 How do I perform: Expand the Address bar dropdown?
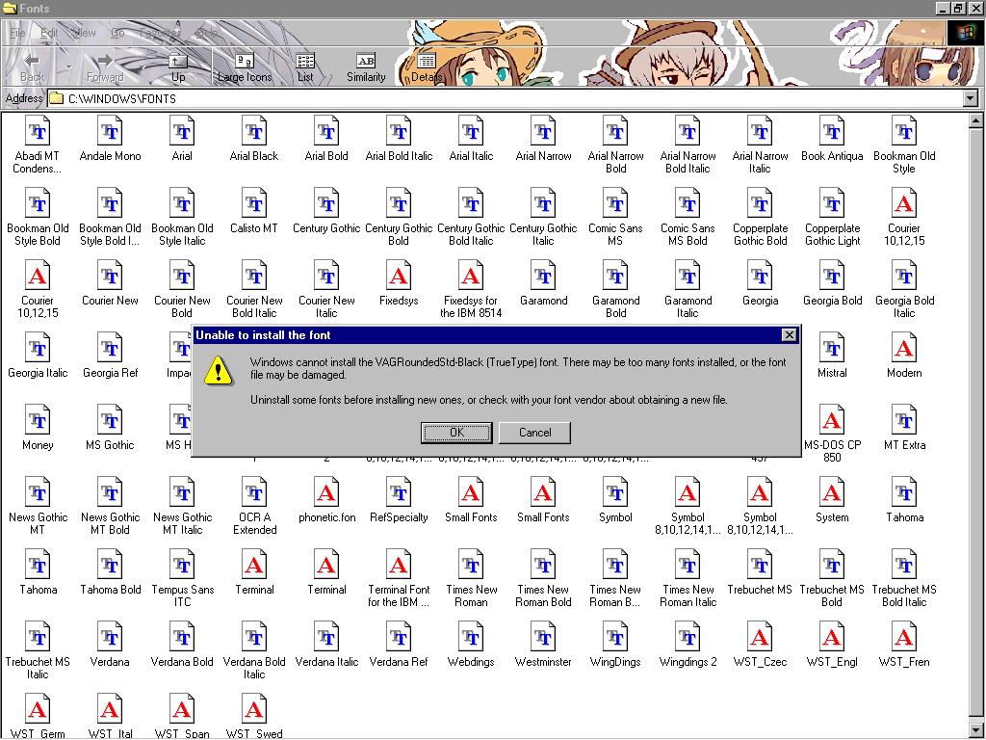970,98
